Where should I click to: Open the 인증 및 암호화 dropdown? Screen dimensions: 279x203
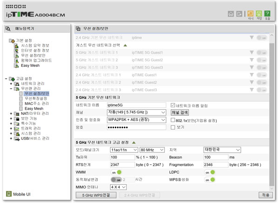coord(136,120)
